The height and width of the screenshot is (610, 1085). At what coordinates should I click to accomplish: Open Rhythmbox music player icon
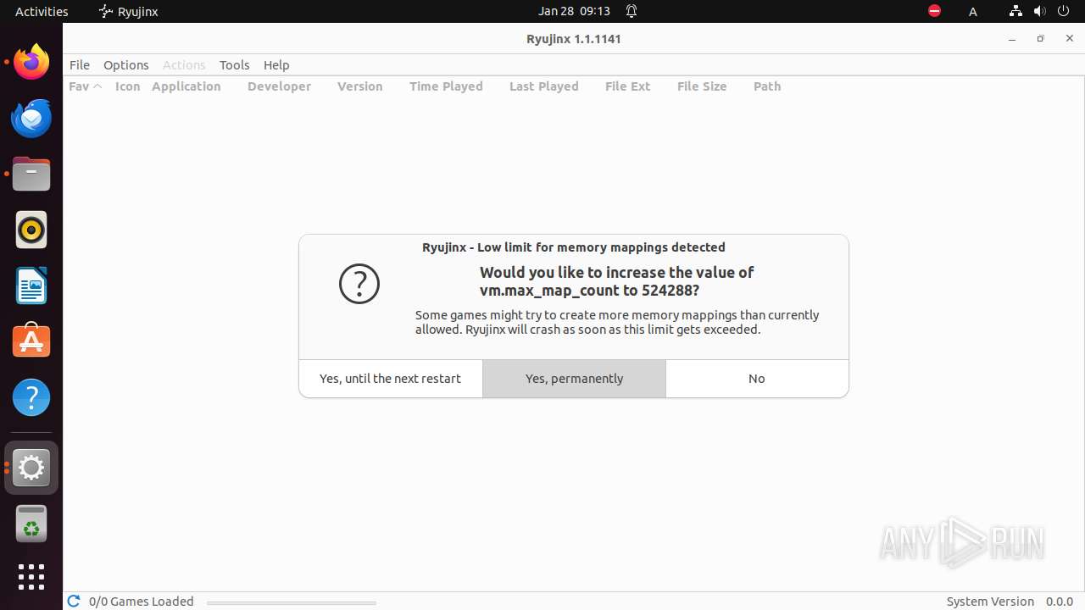coord(31,230)
